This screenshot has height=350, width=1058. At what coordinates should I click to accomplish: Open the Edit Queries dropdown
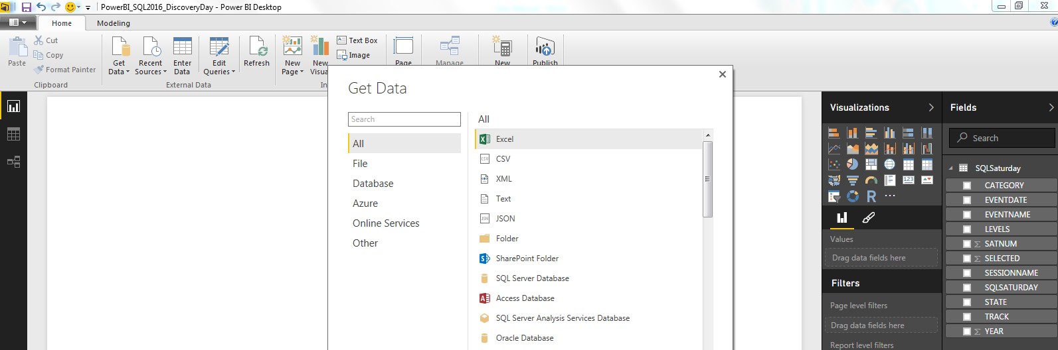(219, 67)
